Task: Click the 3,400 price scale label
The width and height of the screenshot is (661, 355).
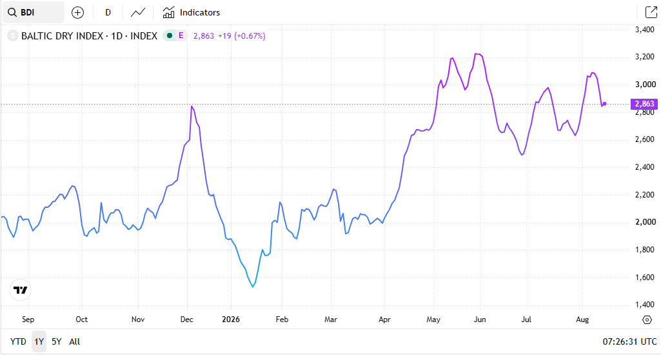Action: tap(645, 30)
